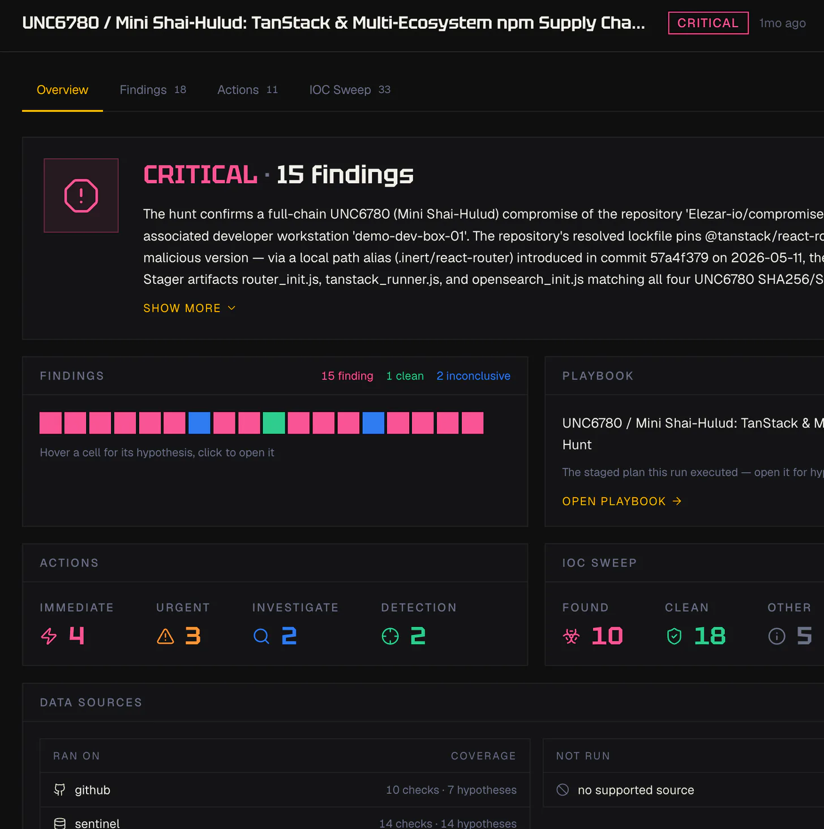Open the Actions tab
Image resolution: width=824 pixels, height=829 pixels.
click(247, 90)
